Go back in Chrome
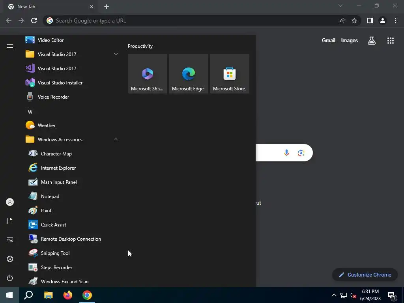Viewport: 404px width, 303px height. click(9, 21)
